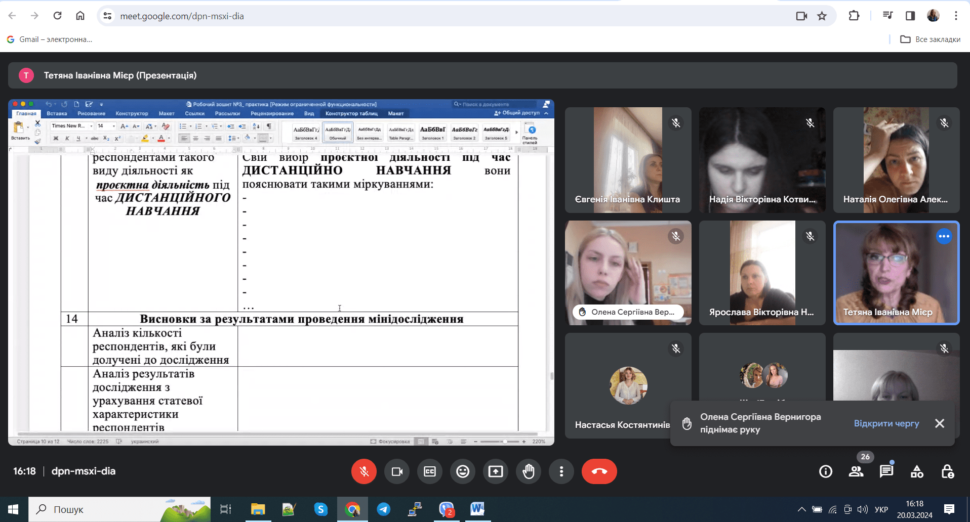
Task: Toggle closed captions button
Action: (x=429, y=471)
